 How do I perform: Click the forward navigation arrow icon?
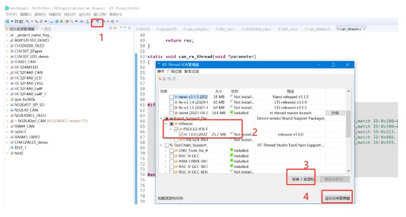[112, 22]
